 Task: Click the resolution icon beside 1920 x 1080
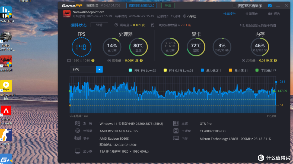[69, 61]
